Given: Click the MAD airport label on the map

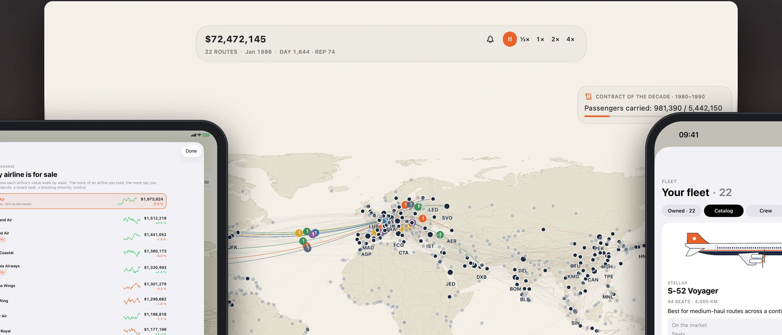Looking at the screenshot, I should (368, 247).
